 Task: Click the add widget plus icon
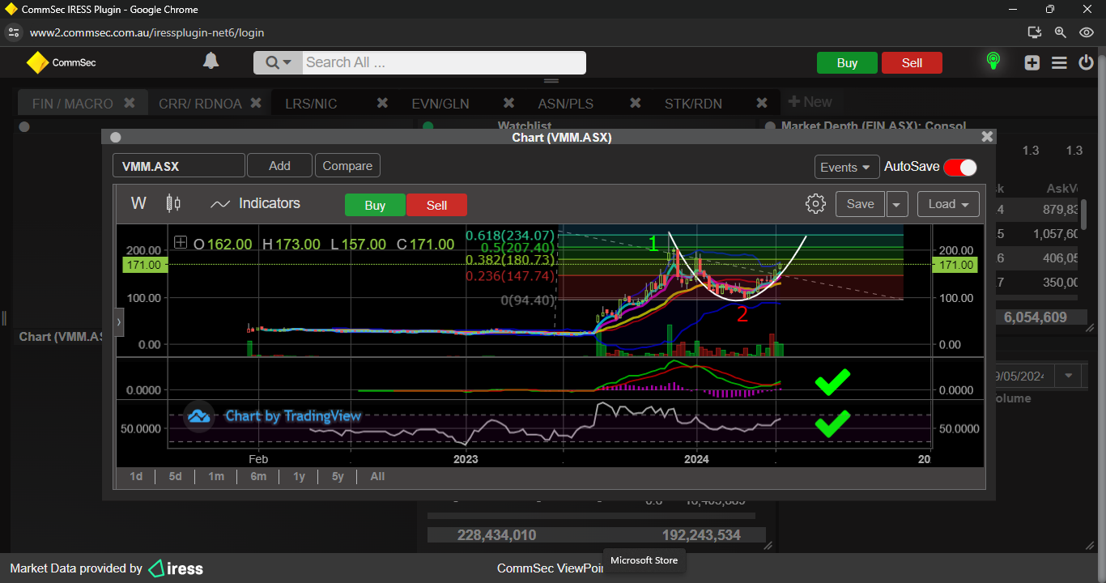coord(1032,62)
